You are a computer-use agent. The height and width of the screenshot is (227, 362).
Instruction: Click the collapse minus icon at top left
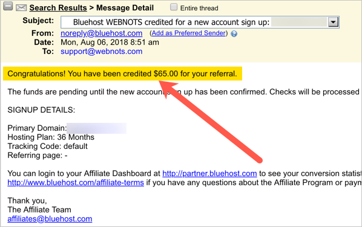point(8,6)
